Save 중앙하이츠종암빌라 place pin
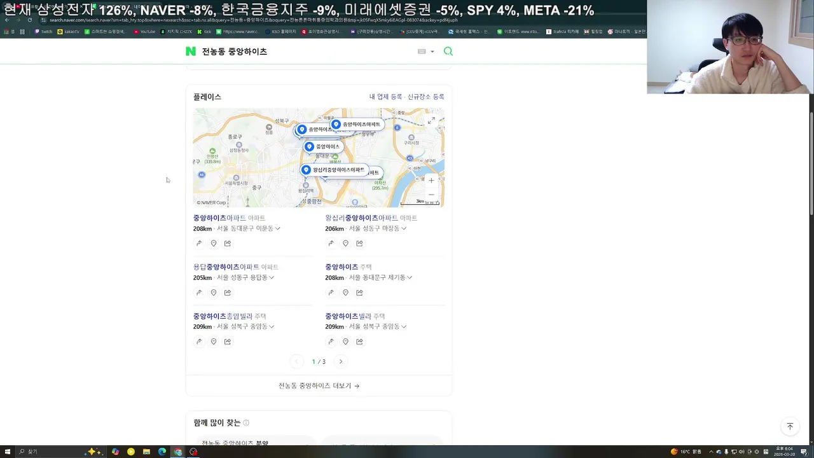Viewport: 814px width, 458px height. tap(214, 342)
